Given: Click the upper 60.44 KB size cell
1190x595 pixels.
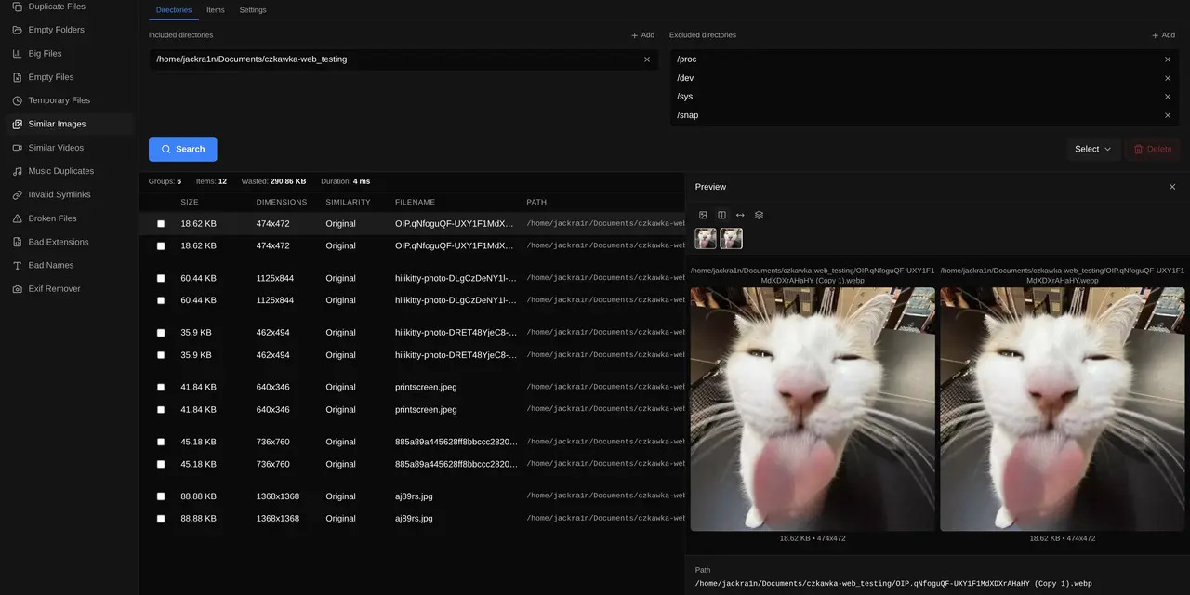Looking at the screenshot, I should click(x=199, y=278).
